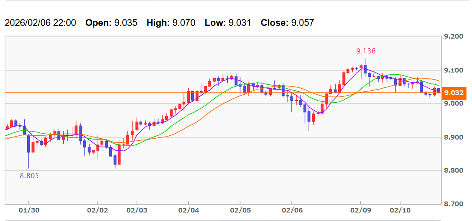472x221 pixels.
Task: Click the 8.700 price axis label
Action: [453, 204]
